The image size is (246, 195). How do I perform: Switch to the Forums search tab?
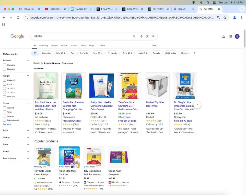[74, 45]
